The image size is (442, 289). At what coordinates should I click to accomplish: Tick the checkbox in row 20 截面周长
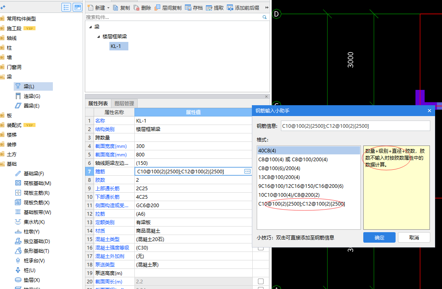click(x=261, y=281)
